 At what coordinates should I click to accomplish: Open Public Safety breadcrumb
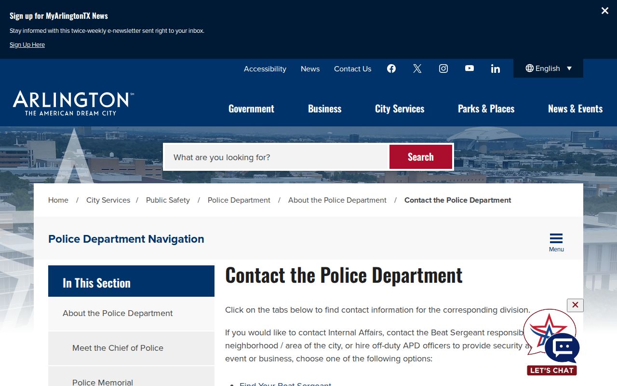(168, 200)
